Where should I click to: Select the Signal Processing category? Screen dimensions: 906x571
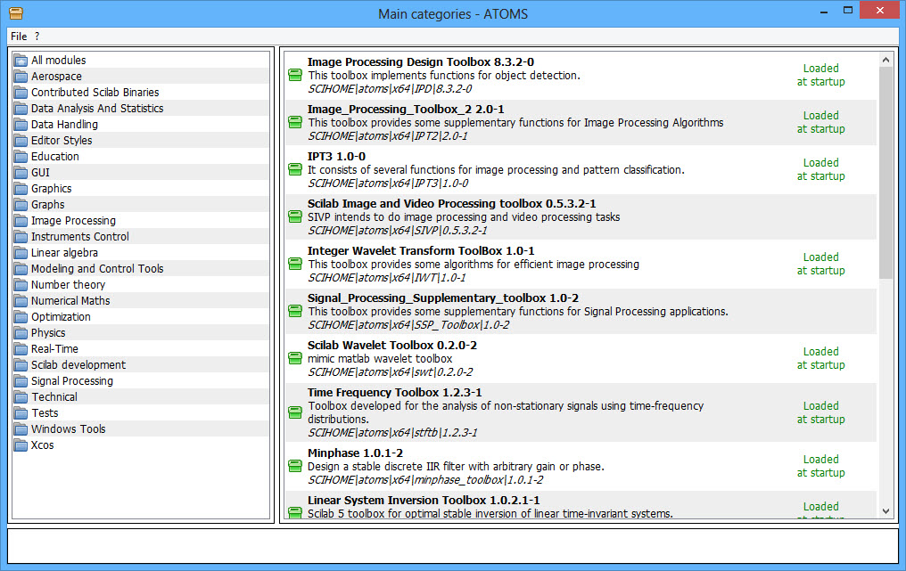(141, 381)
